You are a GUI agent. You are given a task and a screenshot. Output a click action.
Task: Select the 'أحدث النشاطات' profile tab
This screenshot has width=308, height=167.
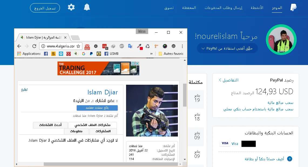coord(50,125)
